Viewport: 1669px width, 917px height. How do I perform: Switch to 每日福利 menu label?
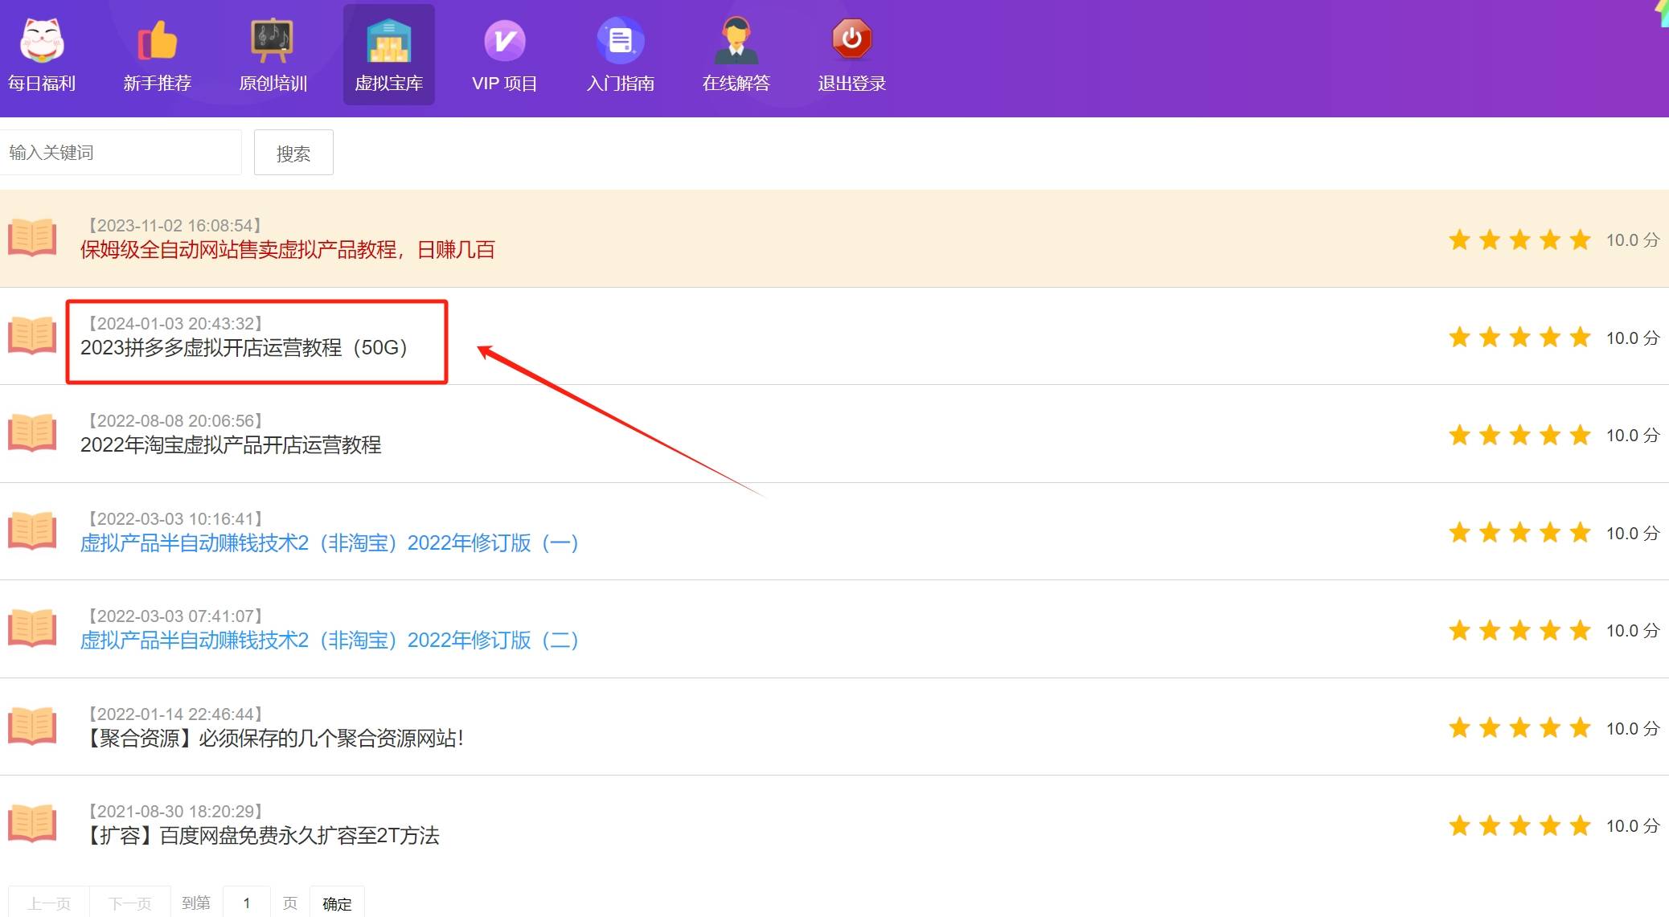click(x=42, y=84)
